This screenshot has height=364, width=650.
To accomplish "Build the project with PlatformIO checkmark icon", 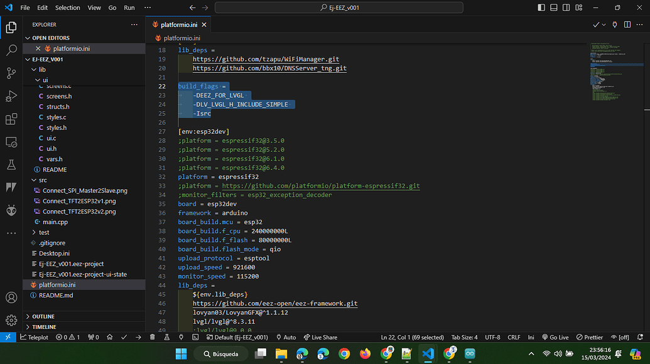I will click(x=124, y=337).
